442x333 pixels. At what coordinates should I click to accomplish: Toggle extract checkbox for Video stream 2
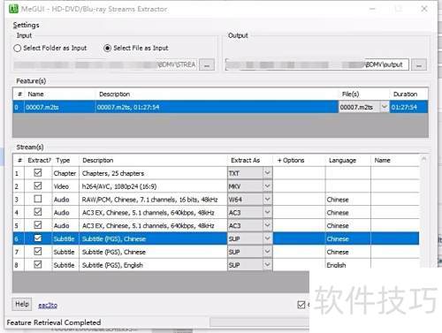coord(38,185)
